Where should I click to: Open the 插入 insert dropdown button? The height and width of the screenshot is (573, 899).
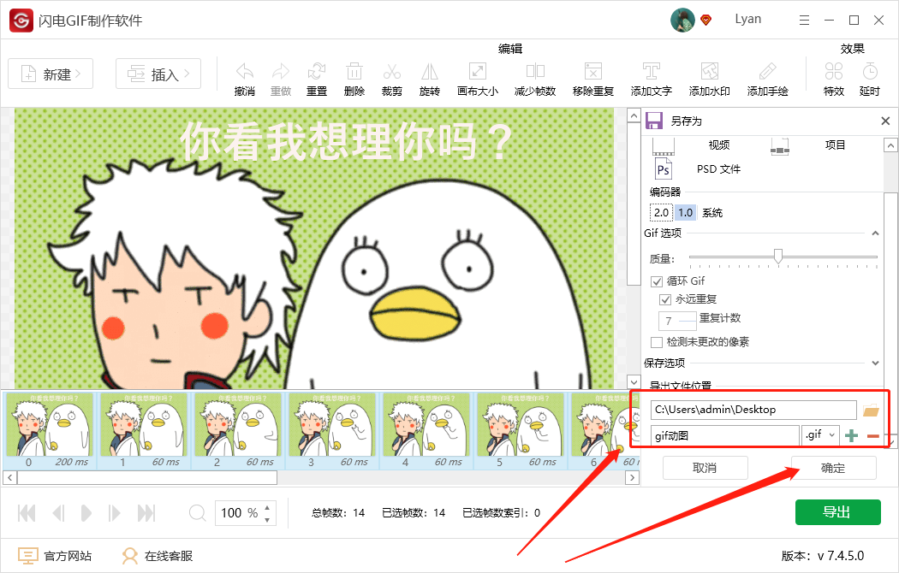pyautogui.click(x=158, y=74)
